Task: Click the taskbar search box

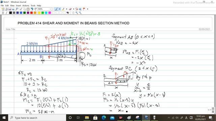Action: (37, 118)
